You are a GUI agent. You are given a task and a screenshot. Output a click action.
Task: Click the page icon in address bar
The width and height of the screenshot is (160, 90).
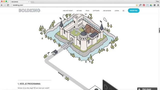pos(11,5)
